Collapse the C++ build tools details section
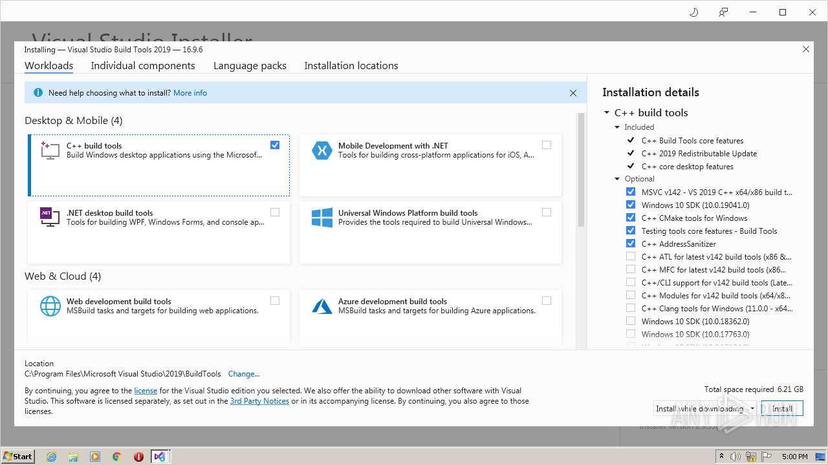This screenshot has width=828, height=465. click(607, 113)
